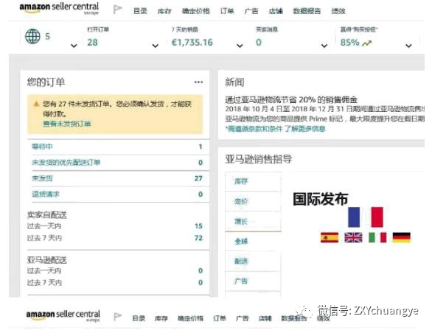Viewport: 432px width, 330px height.
Task: Click the flag icon in bottom navigation bar
Action: click(x=118, y=317)
